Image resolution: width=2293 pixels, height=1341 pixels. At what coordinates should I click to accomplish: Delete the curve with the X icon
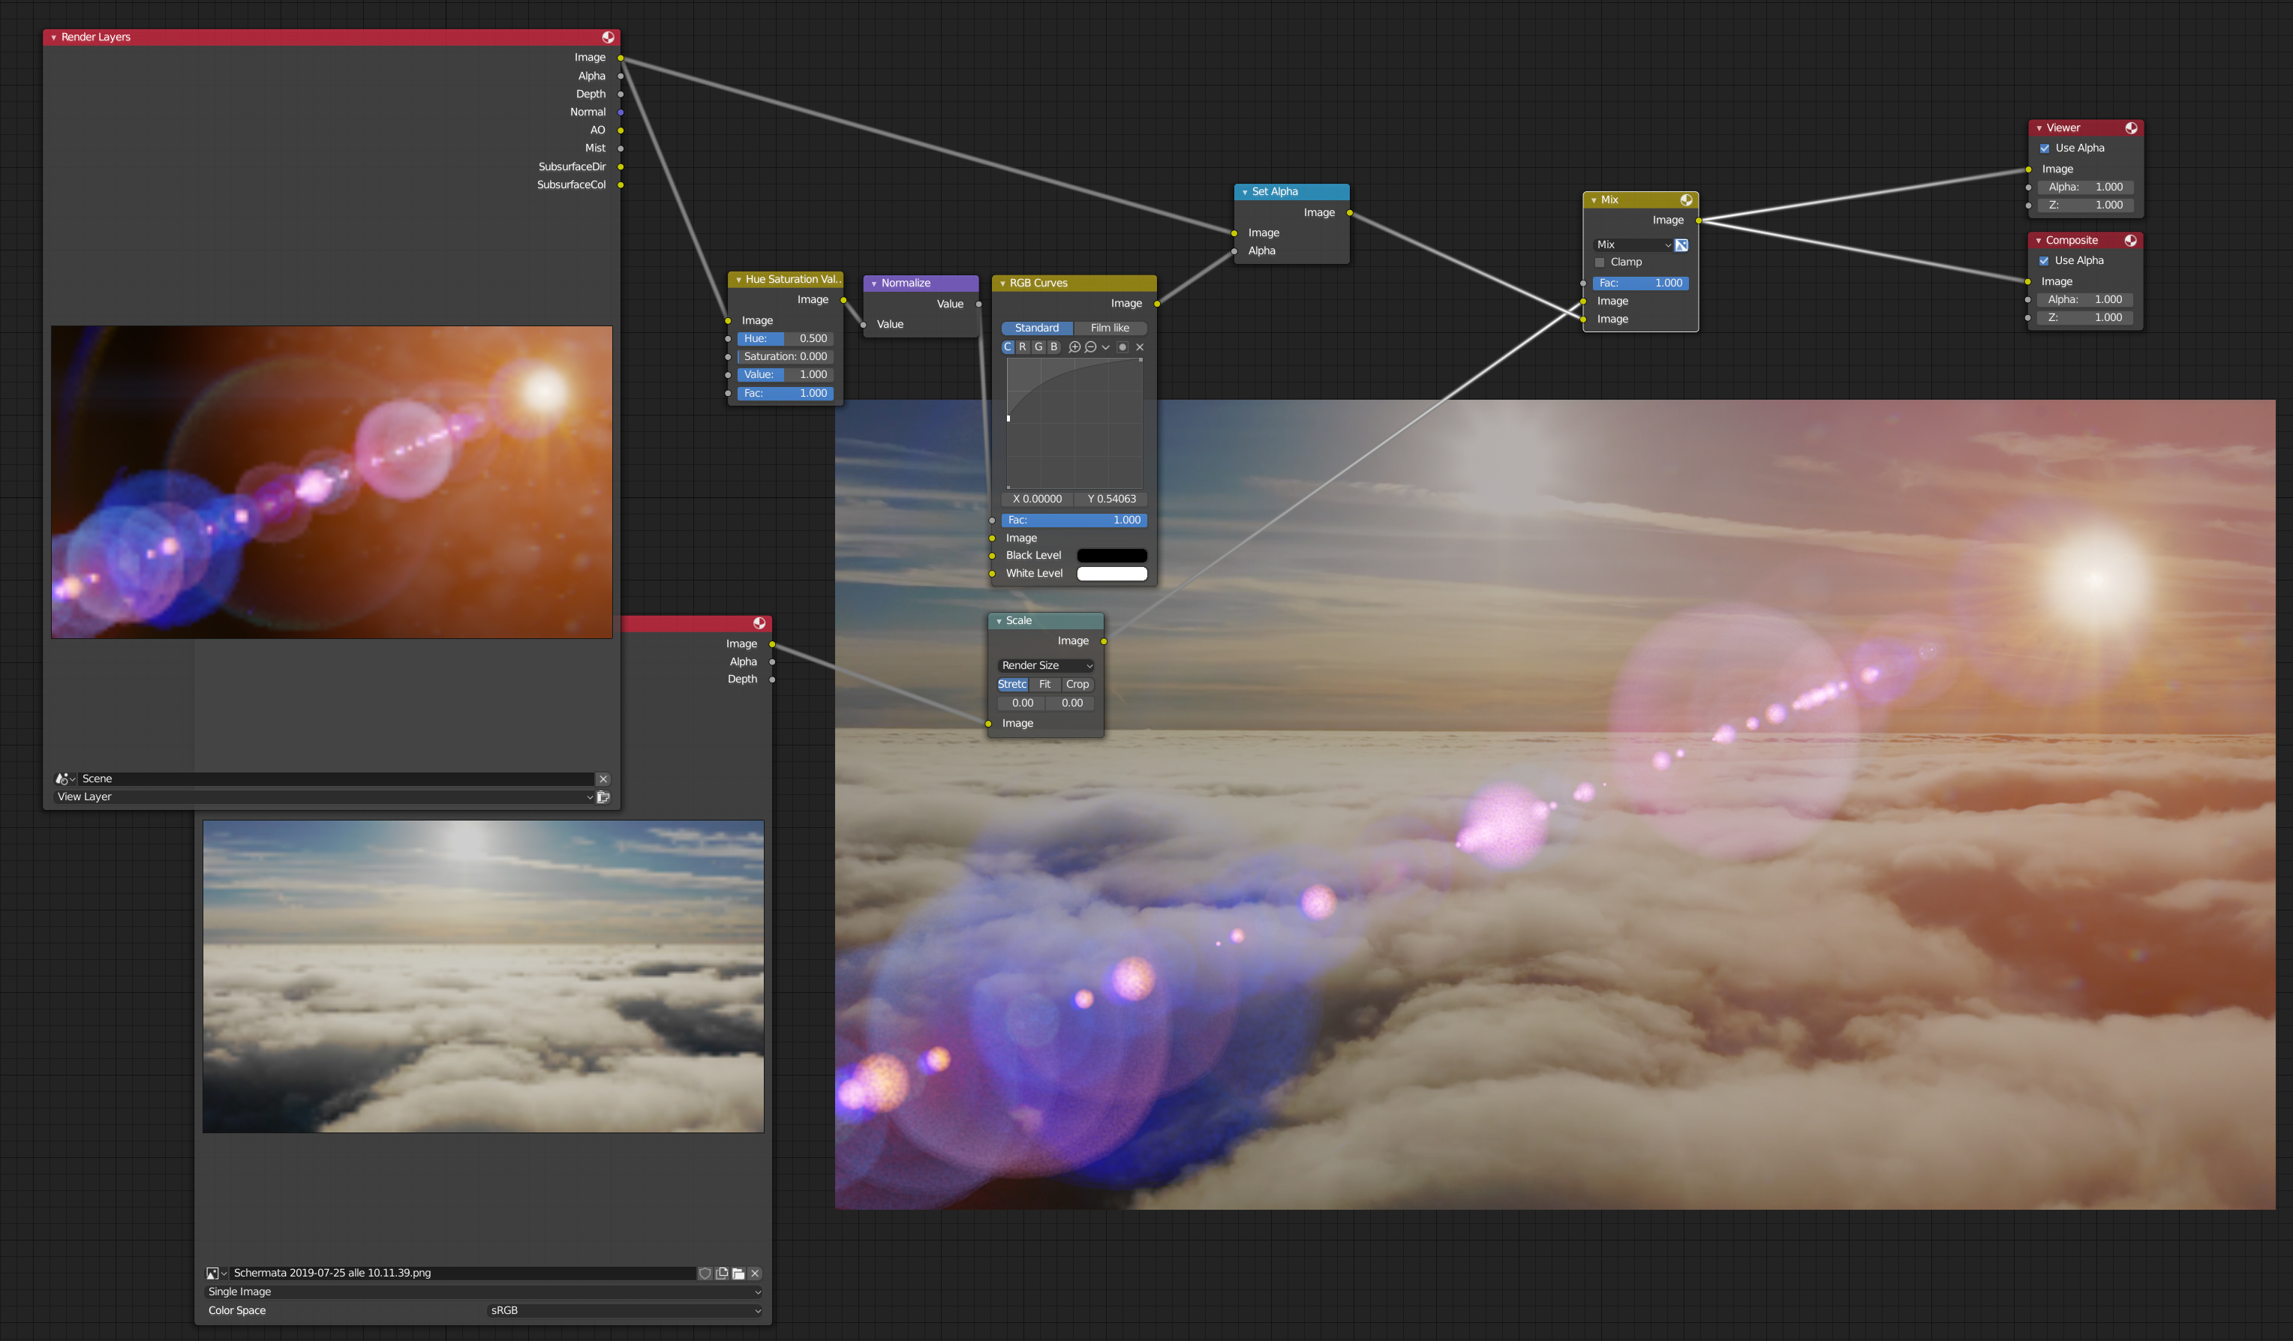coord(1140,346)
